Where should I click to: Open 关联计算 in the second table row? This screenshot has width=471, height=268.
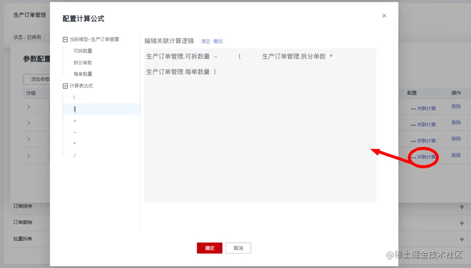click(426, 124)
